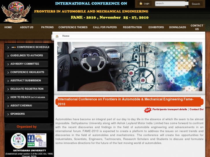The image size is (210, 157).
Task: Click 'FAME - 2010, November 25 - 27, 2010' header text
Action: tap(110, 17)
